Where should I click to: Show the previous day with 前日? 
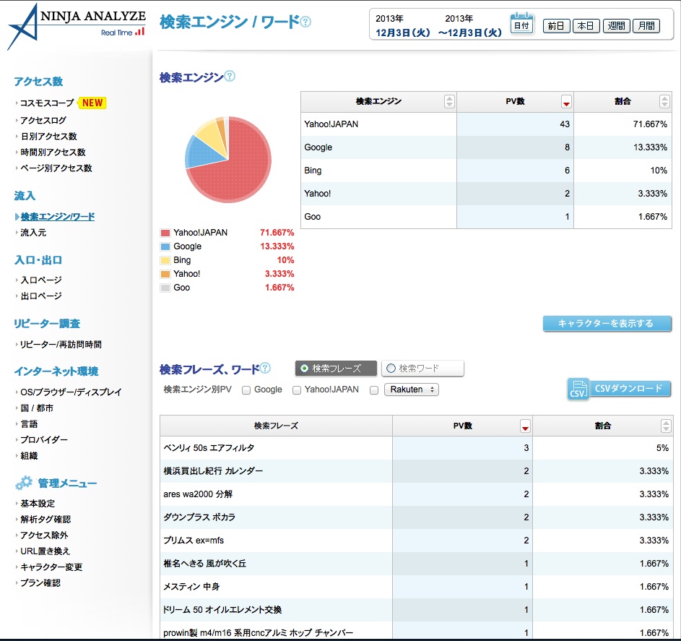(x=556, y=26)
